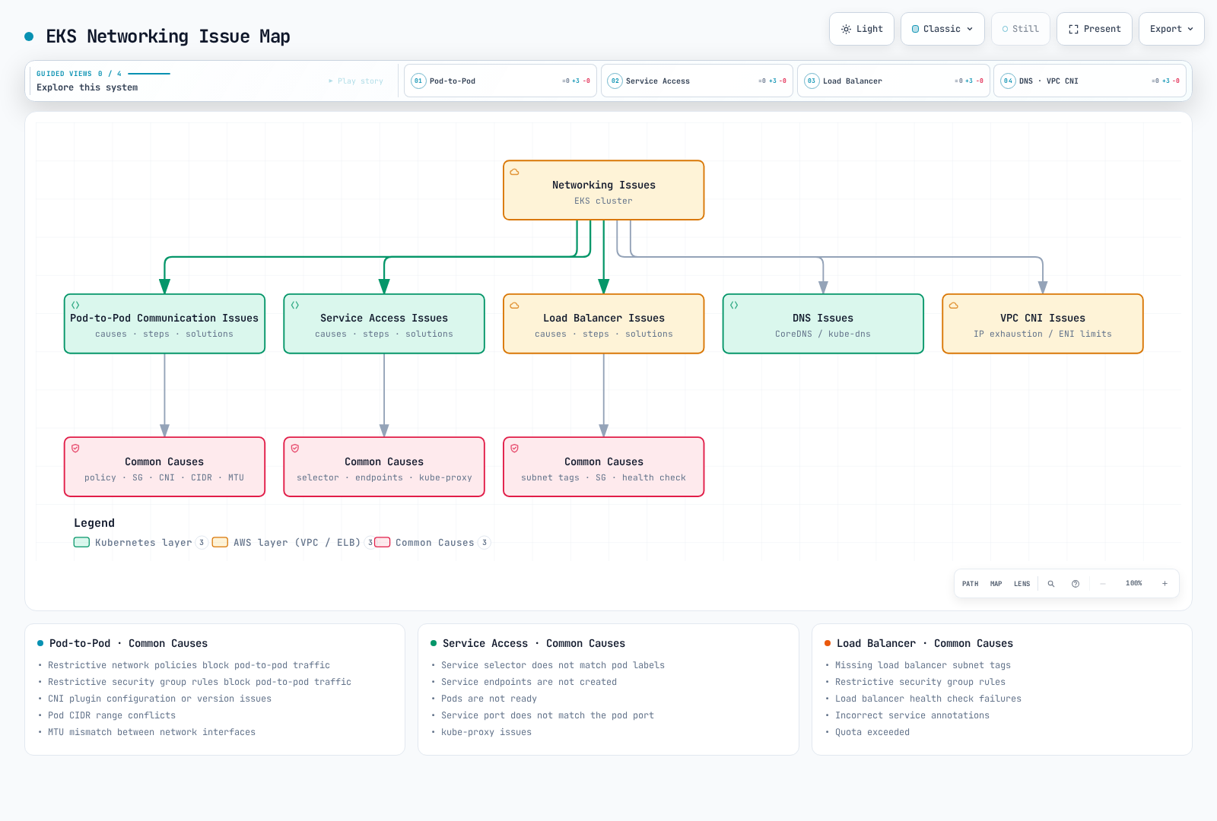Click the guided views progress bar

[149, 74]
